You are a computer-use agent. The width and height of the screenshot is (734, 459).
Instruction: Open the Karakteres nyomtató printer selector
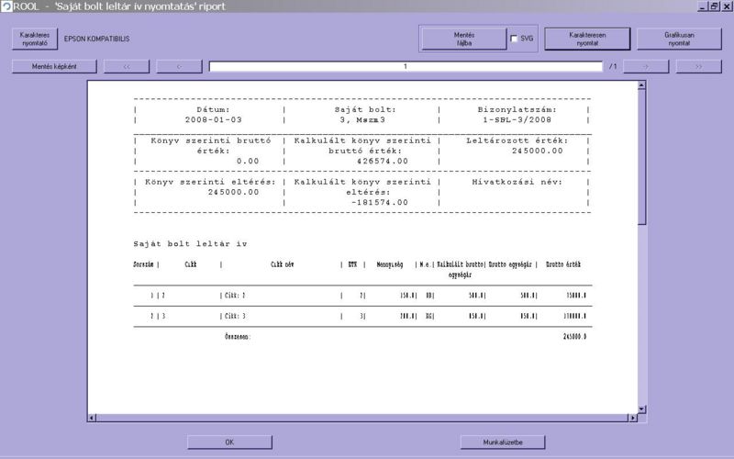[x=35, y=39]
